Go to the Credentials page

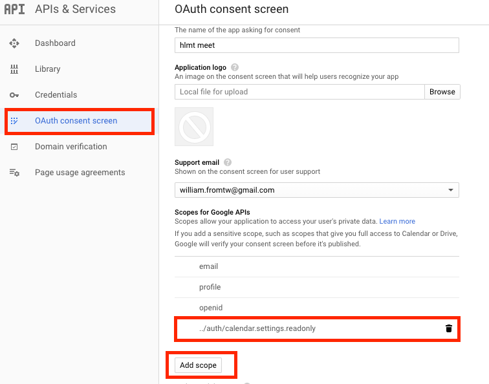(x=56, y=95)
